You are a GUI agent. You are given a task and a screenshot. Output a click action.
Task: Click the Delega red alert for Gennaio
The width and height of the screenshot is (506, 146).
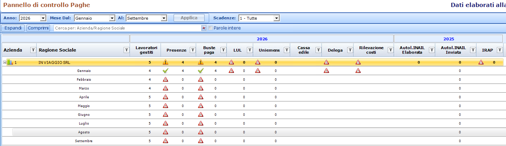[326, 71]
